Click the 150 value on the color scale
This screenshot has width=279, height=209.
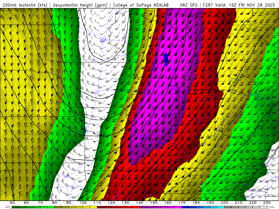click(153, 203)
